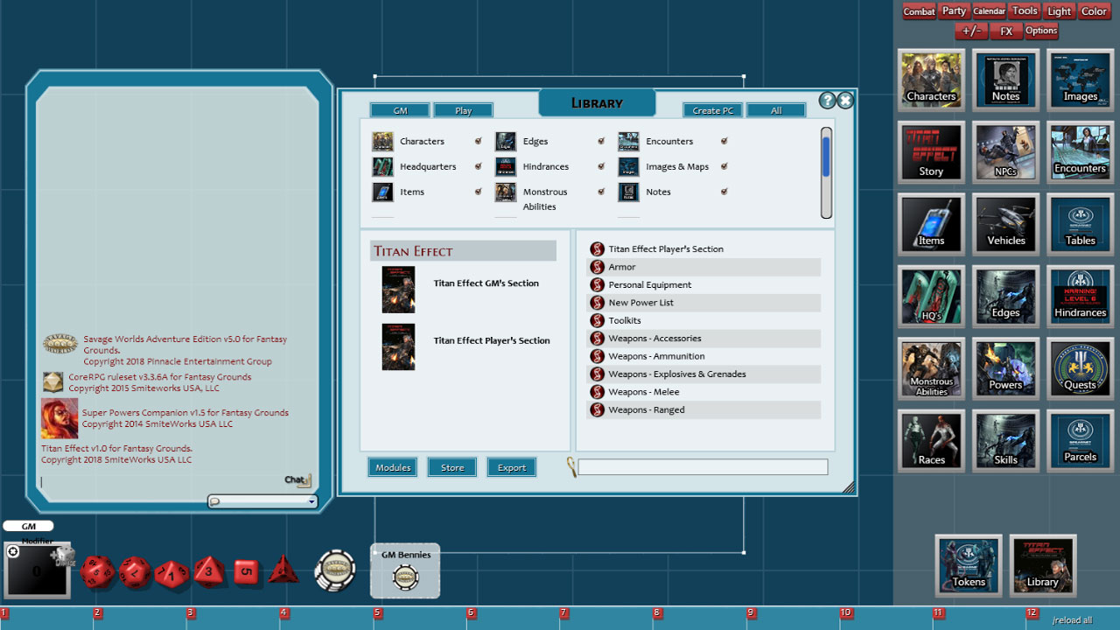
Task: Open the Characters panel from the sidebar
Action: 931,79
